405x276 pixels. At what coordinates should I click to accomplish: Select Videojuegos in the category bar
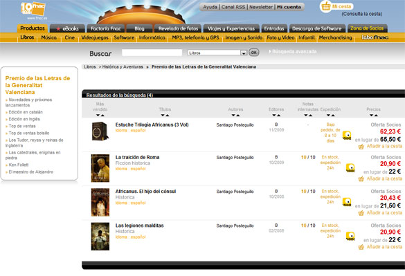pyautogui.click(x=95, y=37)
